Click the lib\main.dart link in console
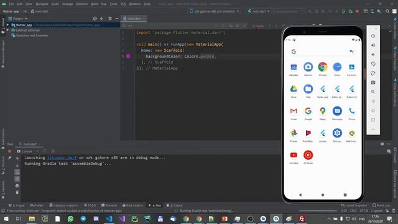Viewport: 398px width, 224px height. [62, 157]
